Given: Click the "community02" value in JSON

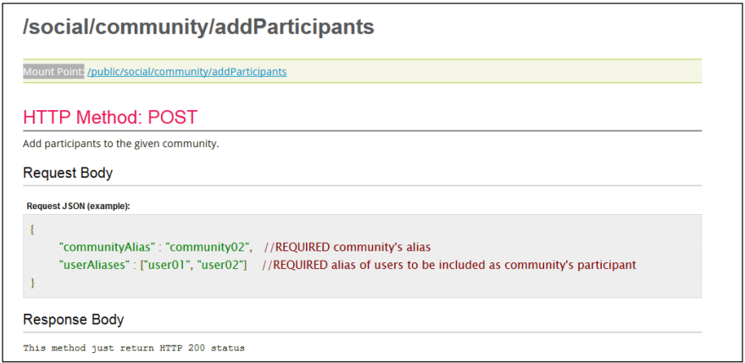Looking at the screenshot, I should 209,247.
